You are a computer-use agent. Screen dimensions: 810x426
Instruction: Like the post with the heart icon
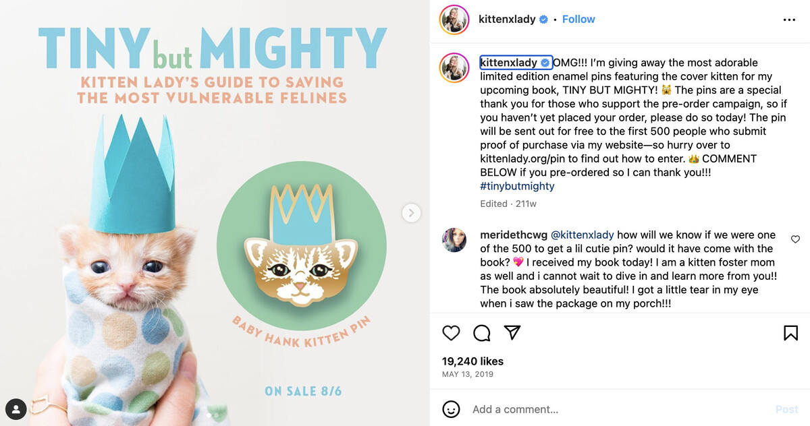click(451, 333)
